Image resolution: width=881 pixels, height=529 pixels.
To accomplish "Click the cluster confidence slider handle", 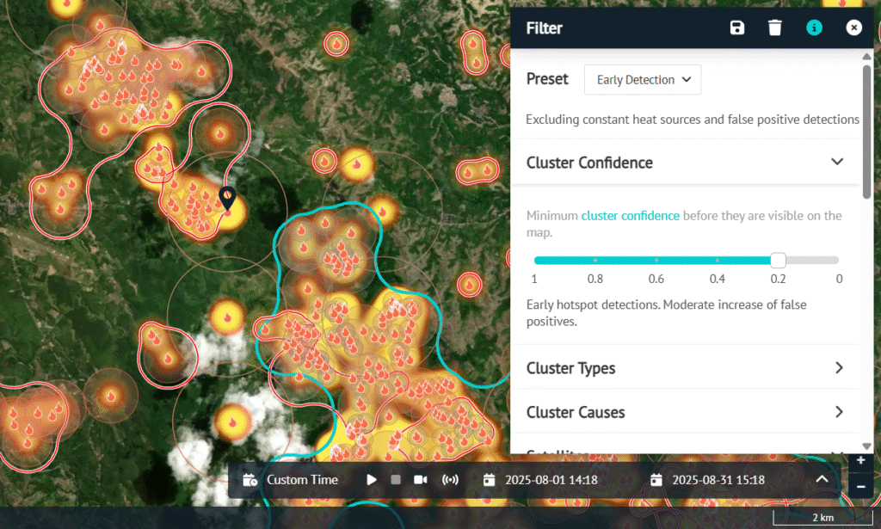I will coord(778,260).
